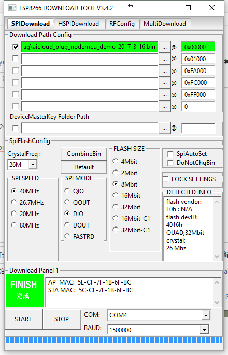The image size is (228, 355).
Task: Browse for file at address 0xFA000
Action: point(165,71)
